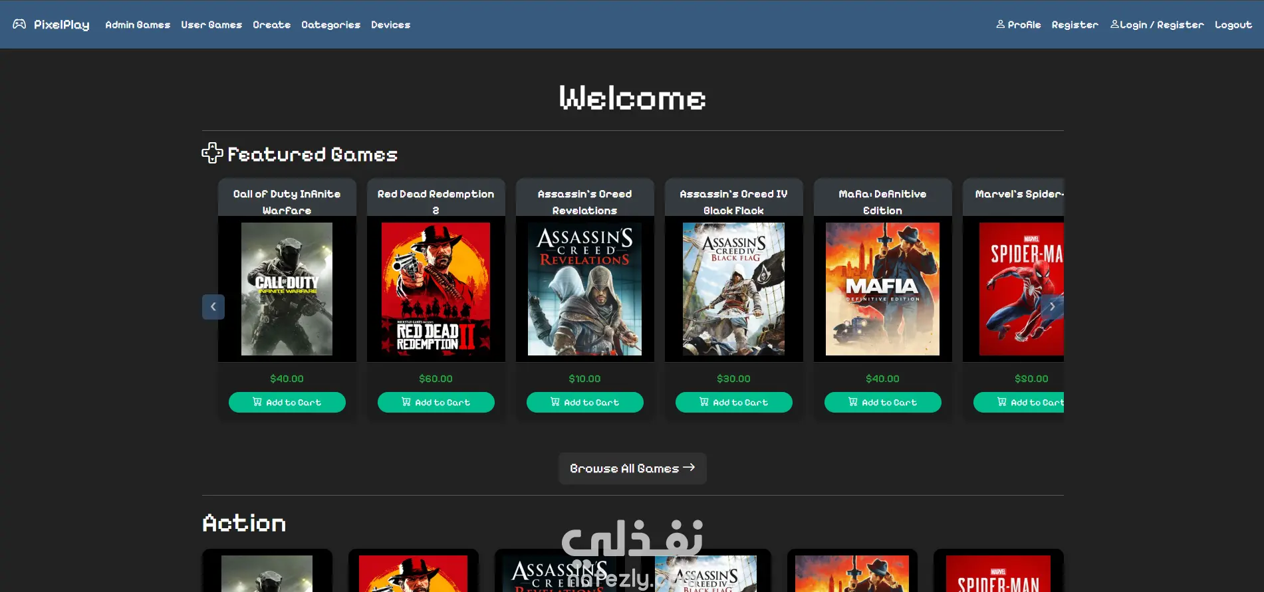
Task: Open the Devices menu item
Action: point(390,25)
